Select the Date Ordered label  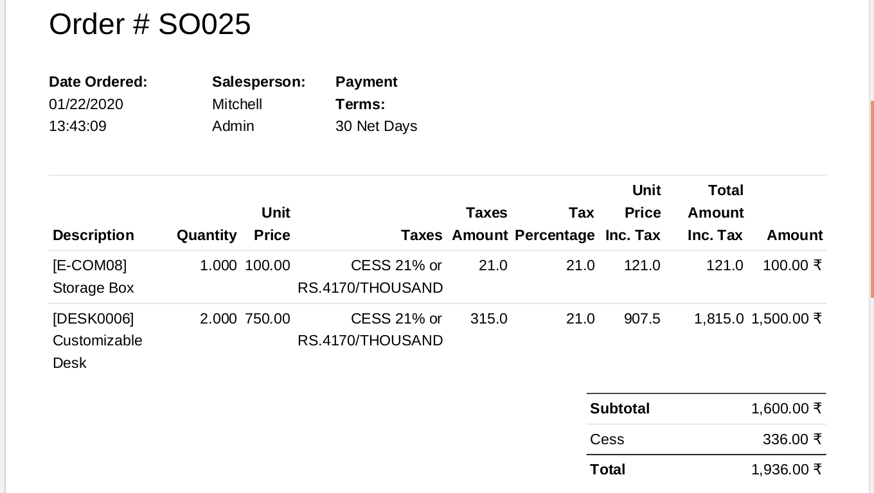[x=98, y=82]
